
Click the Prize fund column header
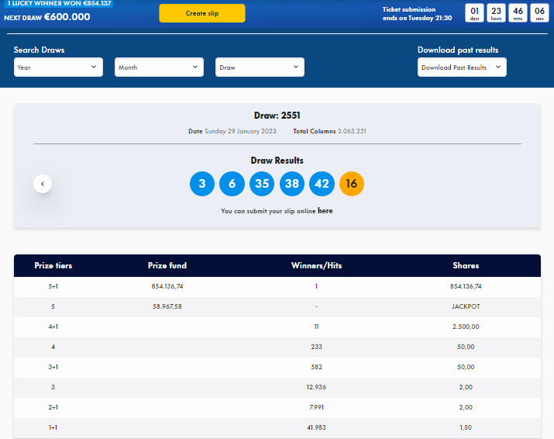(x=167, y=265)
